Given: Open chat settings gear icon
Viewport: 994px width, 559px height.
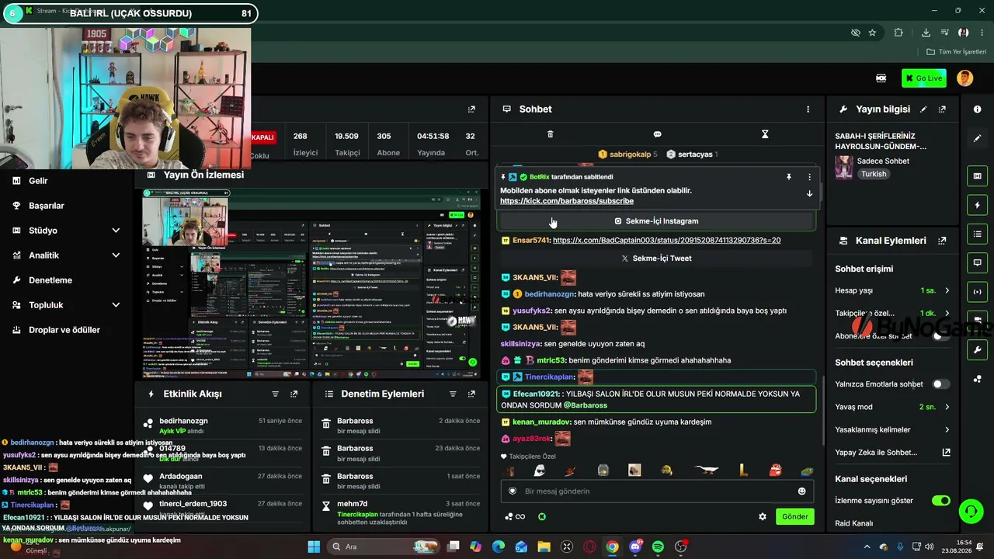Looking at the screenshot, I should click(763, 516).
